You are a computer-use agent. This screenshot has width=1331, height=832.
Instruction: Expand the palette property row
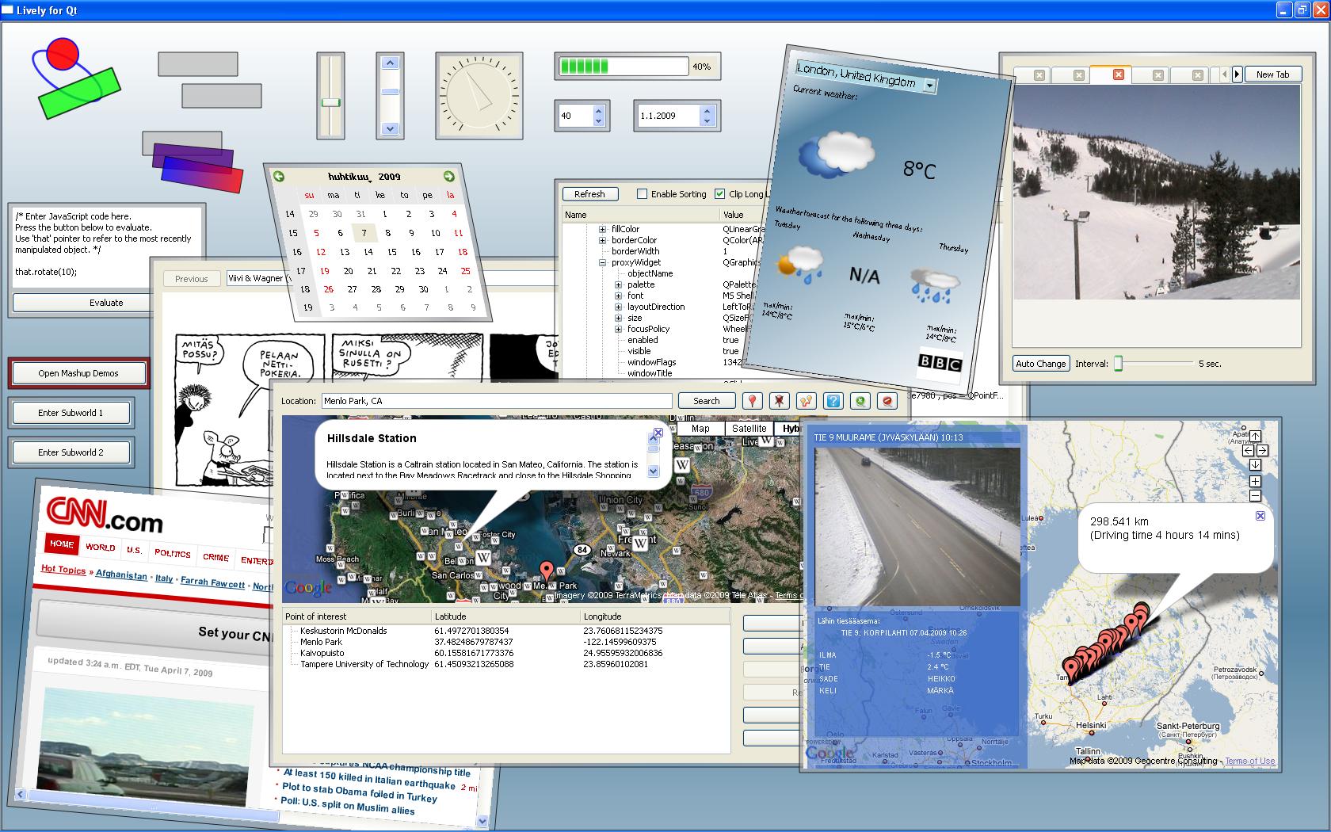619,284
